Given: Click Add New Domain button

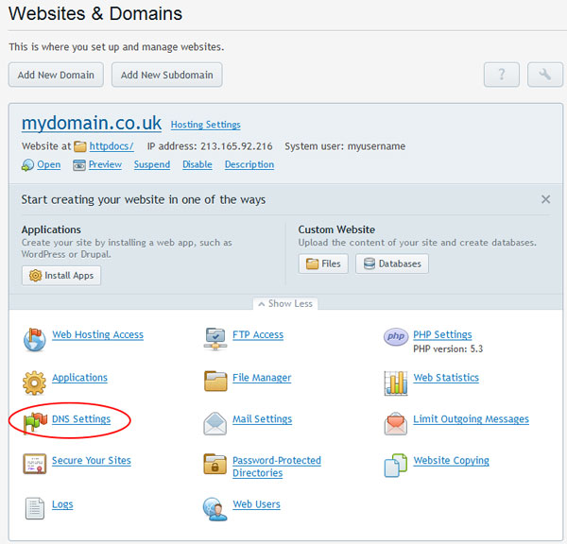Looking at the screenshot, I should pos(56,75).
